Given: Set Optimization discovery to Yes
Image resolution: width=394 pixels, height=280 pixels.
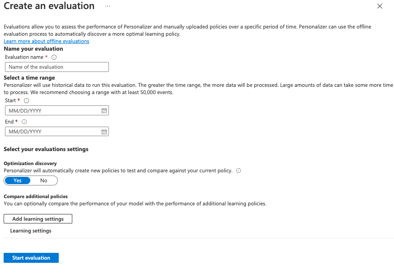Looking at the screenshot, I should pyautogui.click(x=18, y=180).
